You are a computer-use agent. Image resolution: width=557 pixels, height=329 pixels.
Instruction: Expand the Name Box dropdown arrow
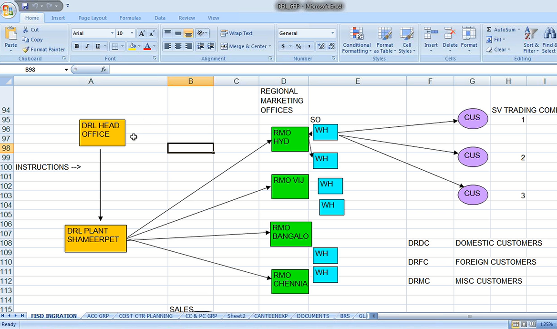click(66, 70)
